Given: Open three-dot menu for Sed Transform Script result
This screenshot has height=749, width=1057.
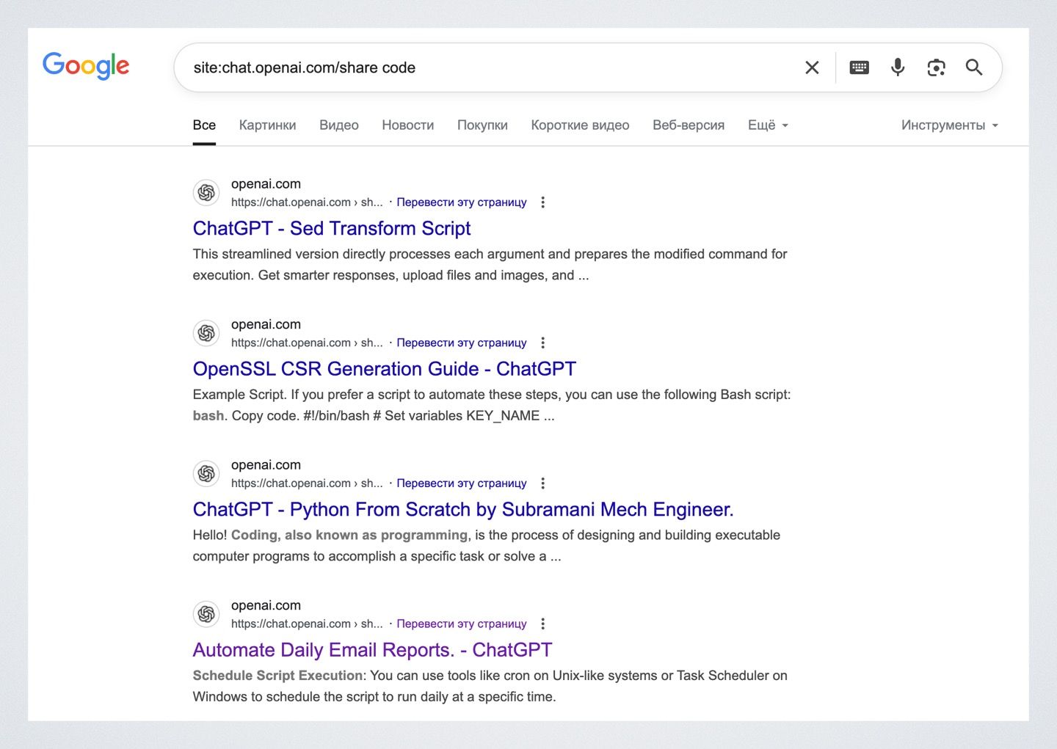Looking at the screenshot, I should (x=543, y=202).
